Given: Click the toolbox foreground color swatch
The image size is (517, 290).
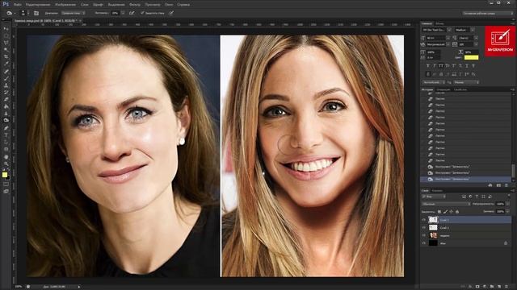Looking at the screenshot, I should (5, 175).
